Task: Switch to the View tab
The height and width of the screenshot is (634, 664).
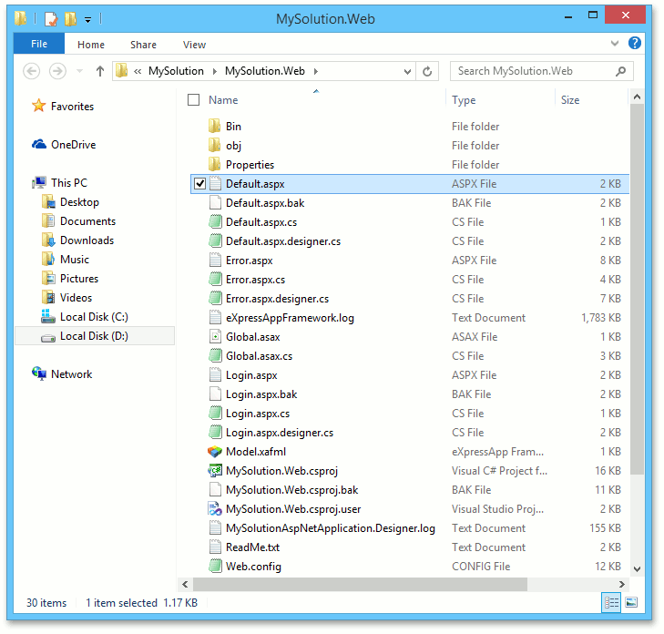Action: (x=194, y=45)
